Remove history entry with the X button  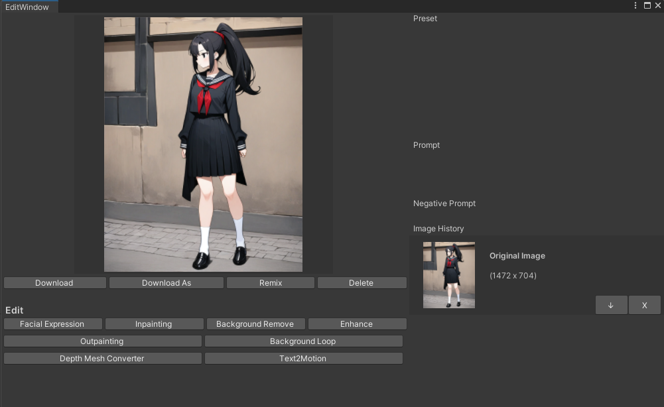coord(644,305)
